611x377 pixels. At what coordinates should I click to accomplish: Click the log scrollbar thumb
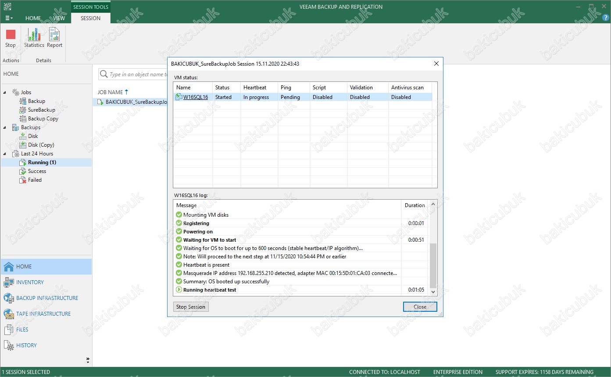click(433, 265)
